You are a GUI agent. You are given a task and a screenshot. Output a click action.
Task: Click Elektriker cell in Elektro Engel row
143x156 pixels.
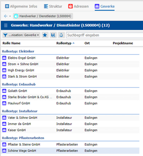point(63,58)
